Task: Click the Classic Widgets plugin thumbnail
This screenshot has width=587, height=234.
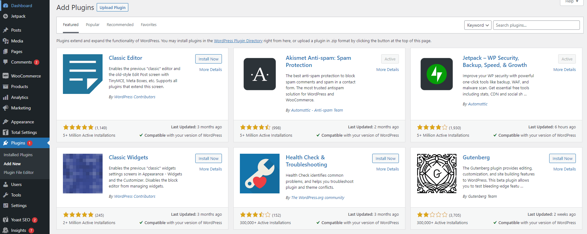Action: 83,174
